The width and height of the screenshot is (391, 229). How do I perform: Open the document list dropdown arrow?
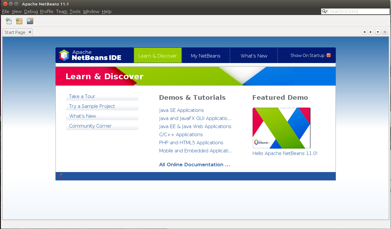click(x=378, y=32)
